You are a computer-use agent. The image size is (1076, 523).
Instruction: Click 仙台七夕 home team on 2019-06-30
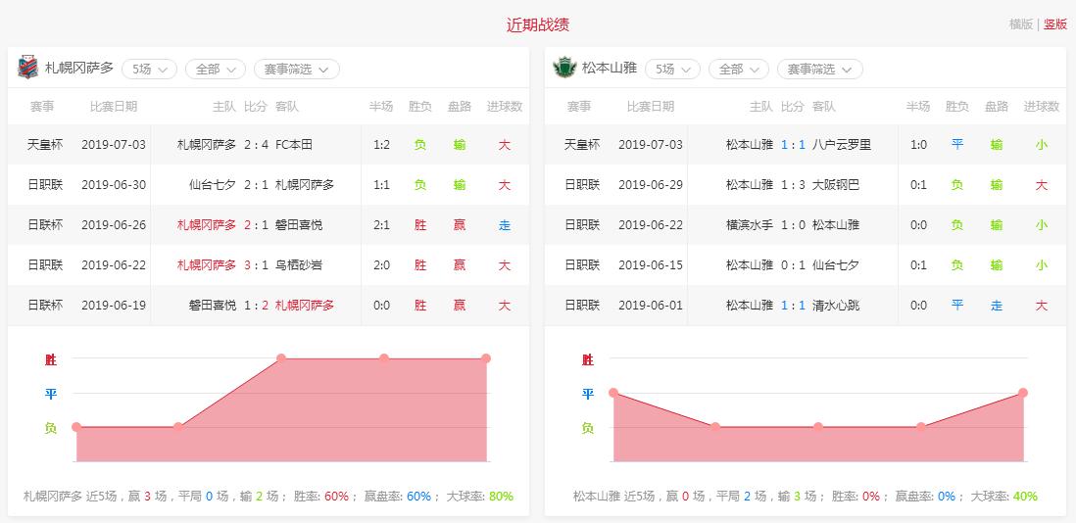[x=213, y=185]
